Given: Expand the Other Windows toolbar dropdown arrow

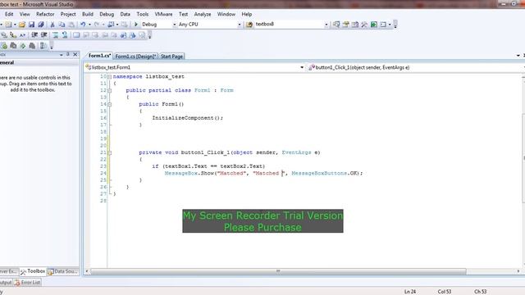Looking at the screenshot, I should (x=390, y=25).
